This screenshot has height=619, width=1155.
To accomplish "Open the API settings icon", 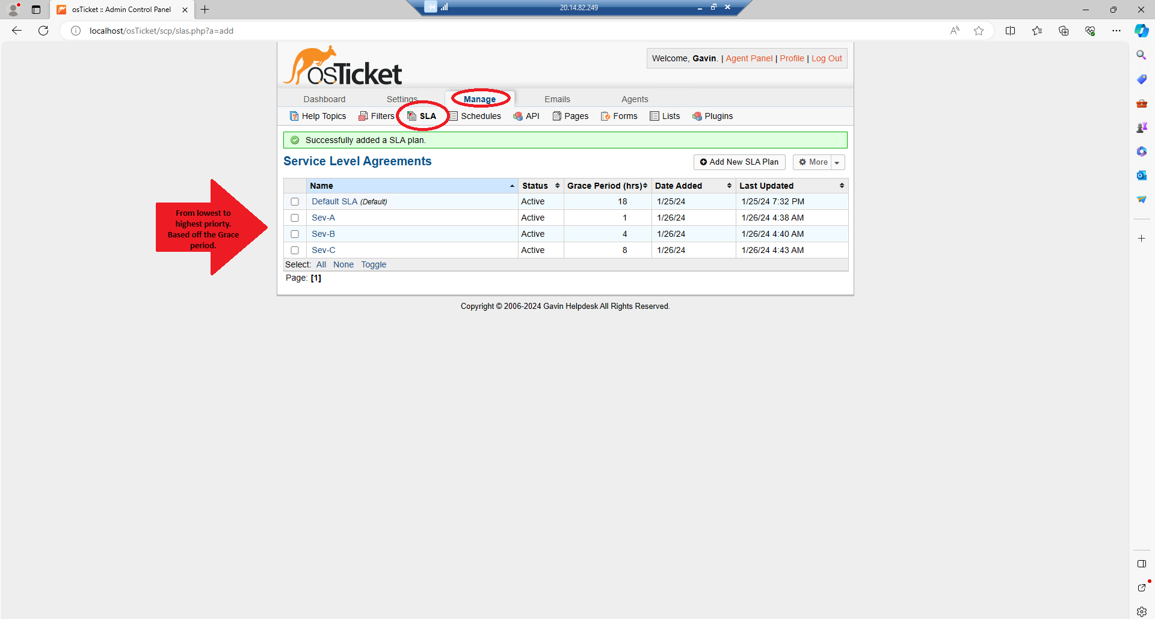I will (517, 116).
